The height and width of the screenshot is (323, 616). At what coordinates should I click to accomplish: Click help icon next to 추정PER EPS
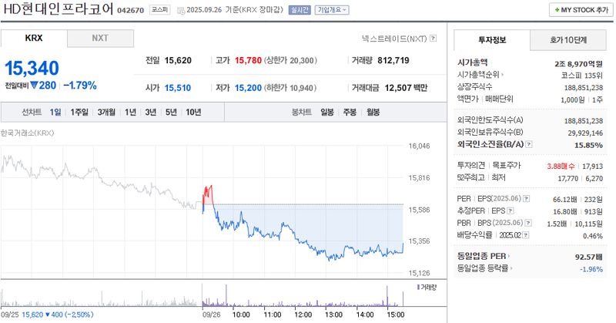tap(511, 211)
